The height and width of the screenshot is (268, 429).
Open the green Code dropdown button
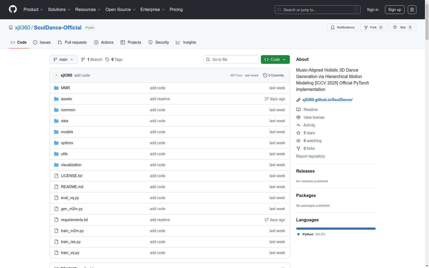click(275, 59)
